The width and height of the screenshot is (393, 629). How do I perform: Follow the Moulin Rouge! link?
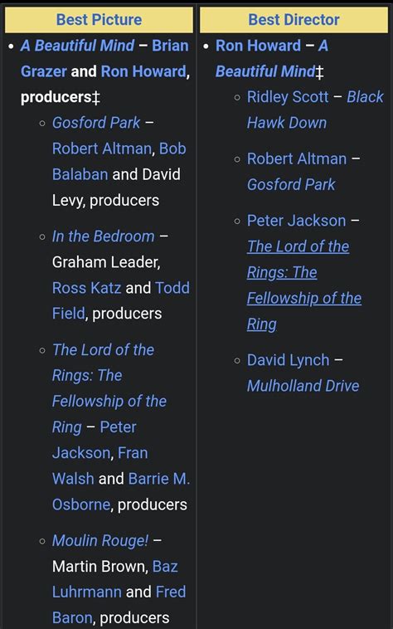(x=100, y=541)
